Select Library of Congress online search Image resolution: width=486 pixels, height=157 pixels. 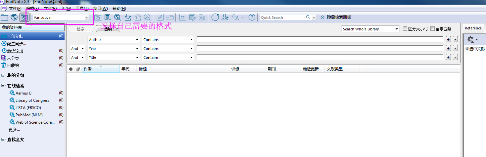(x=32, y=100)
